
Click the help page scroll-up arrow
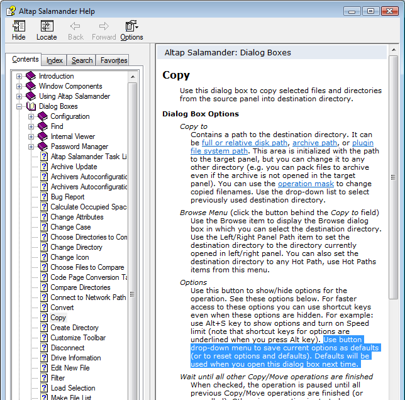tap(394, 50)
